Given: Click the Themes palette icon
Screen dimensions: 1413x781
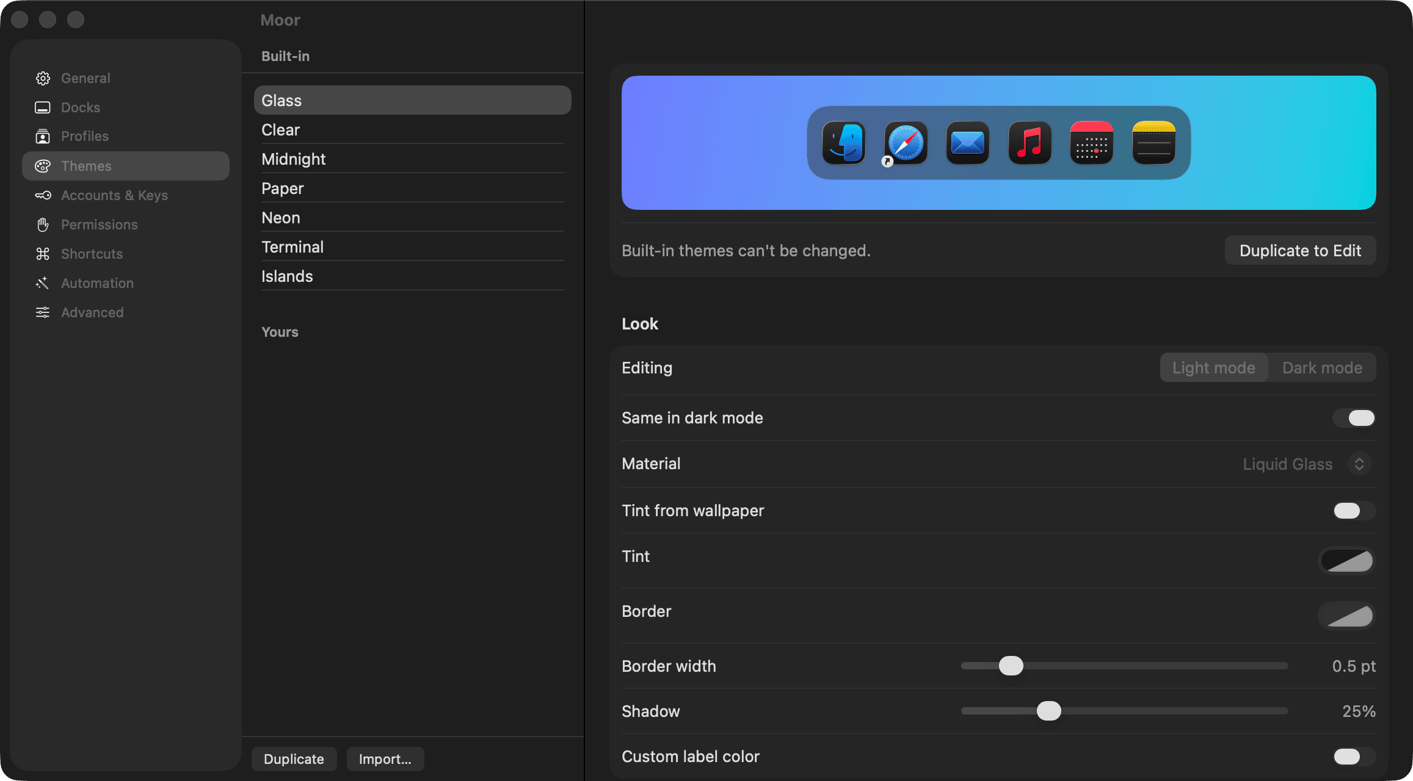Looking at the screenshot, I should tap(43, 166).
